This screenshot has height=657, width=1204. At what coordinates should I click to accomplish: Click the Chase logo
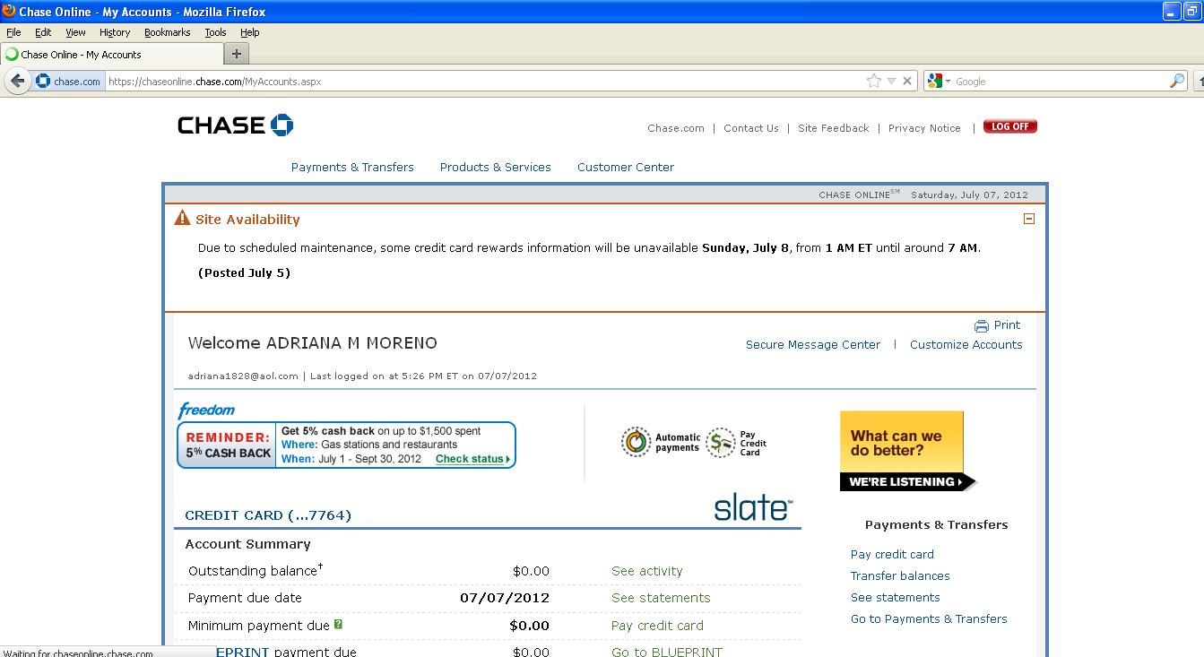(x=236, y=125)
